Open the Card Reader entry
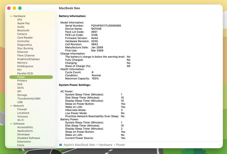Image resolution: width=227 pixels, height=154 pixels. (25, 38)
